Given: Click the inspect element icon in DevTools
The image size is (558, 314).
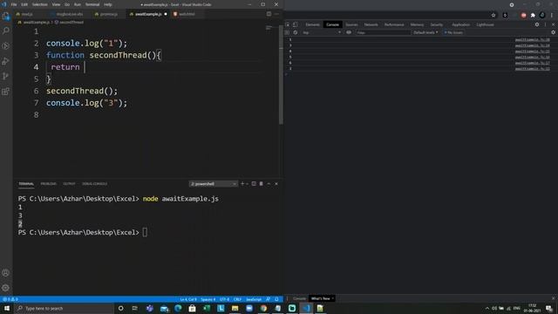Looking at the screenshot, I should pos(288,24).
